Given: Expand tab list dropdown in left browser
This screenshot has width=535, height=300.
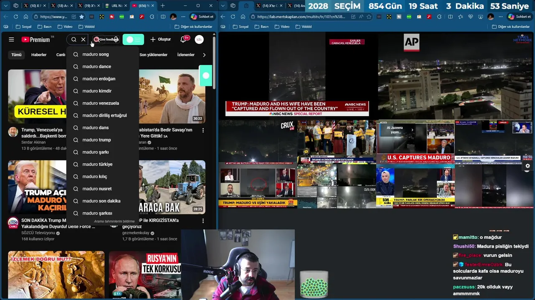Looking at the screenshot, I should 5,6.
